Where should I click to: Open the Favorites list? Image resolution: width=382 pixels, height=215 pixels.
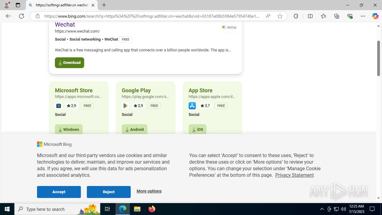coord(323,16)
